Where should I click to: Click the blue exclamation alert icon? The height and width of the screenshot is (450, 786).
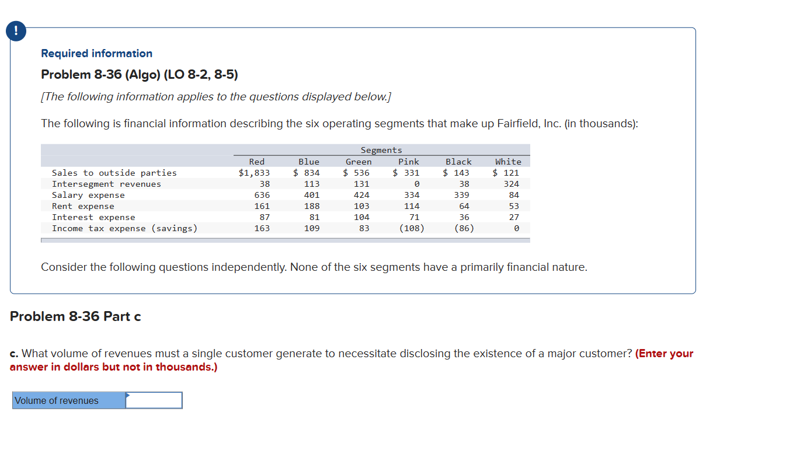[16, 31]
